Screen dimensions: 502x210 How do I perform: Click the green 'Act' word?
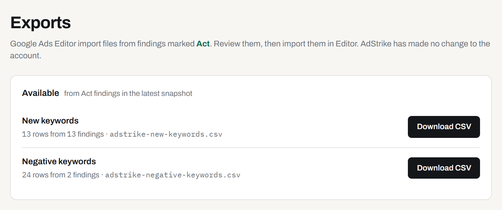point(203,44)
